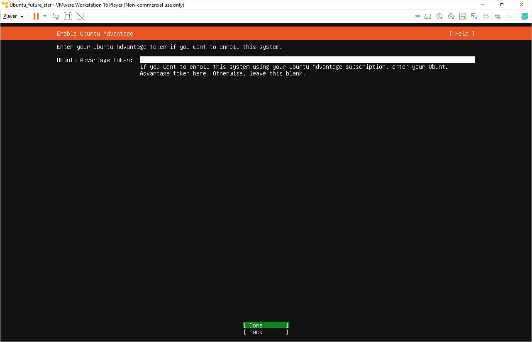
Task: Select the Back button
Action: [x=266, y=332]
